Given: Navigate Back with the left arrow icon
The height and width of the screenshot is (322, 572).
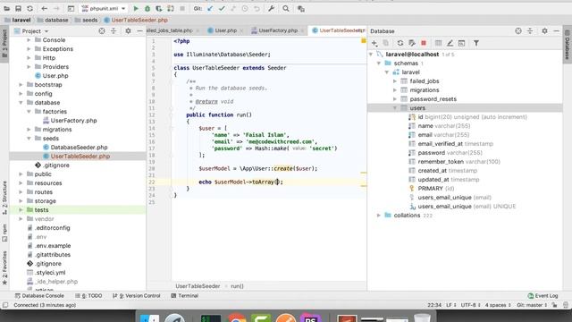Looking at the screenshot, I should click(x=44, y=8).
